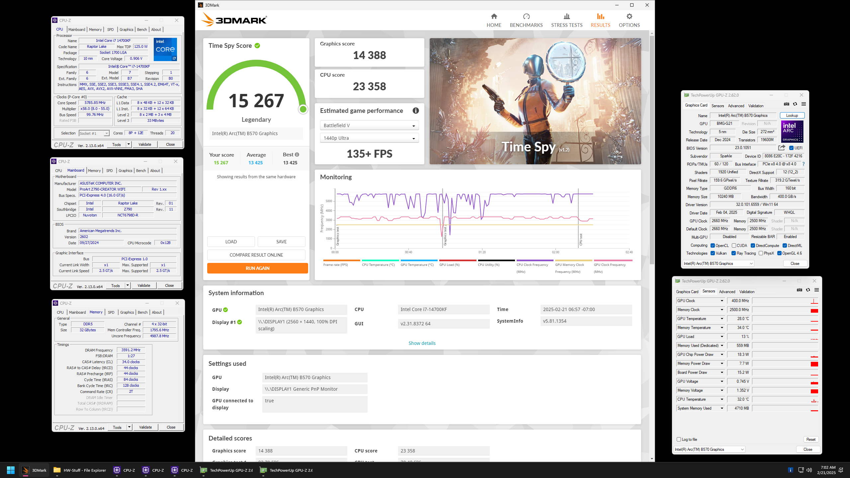The width and height of the screenshot is (850, 478).
Task: Open the GPU Temperature sensor dropdown
Action: [722, 319]
